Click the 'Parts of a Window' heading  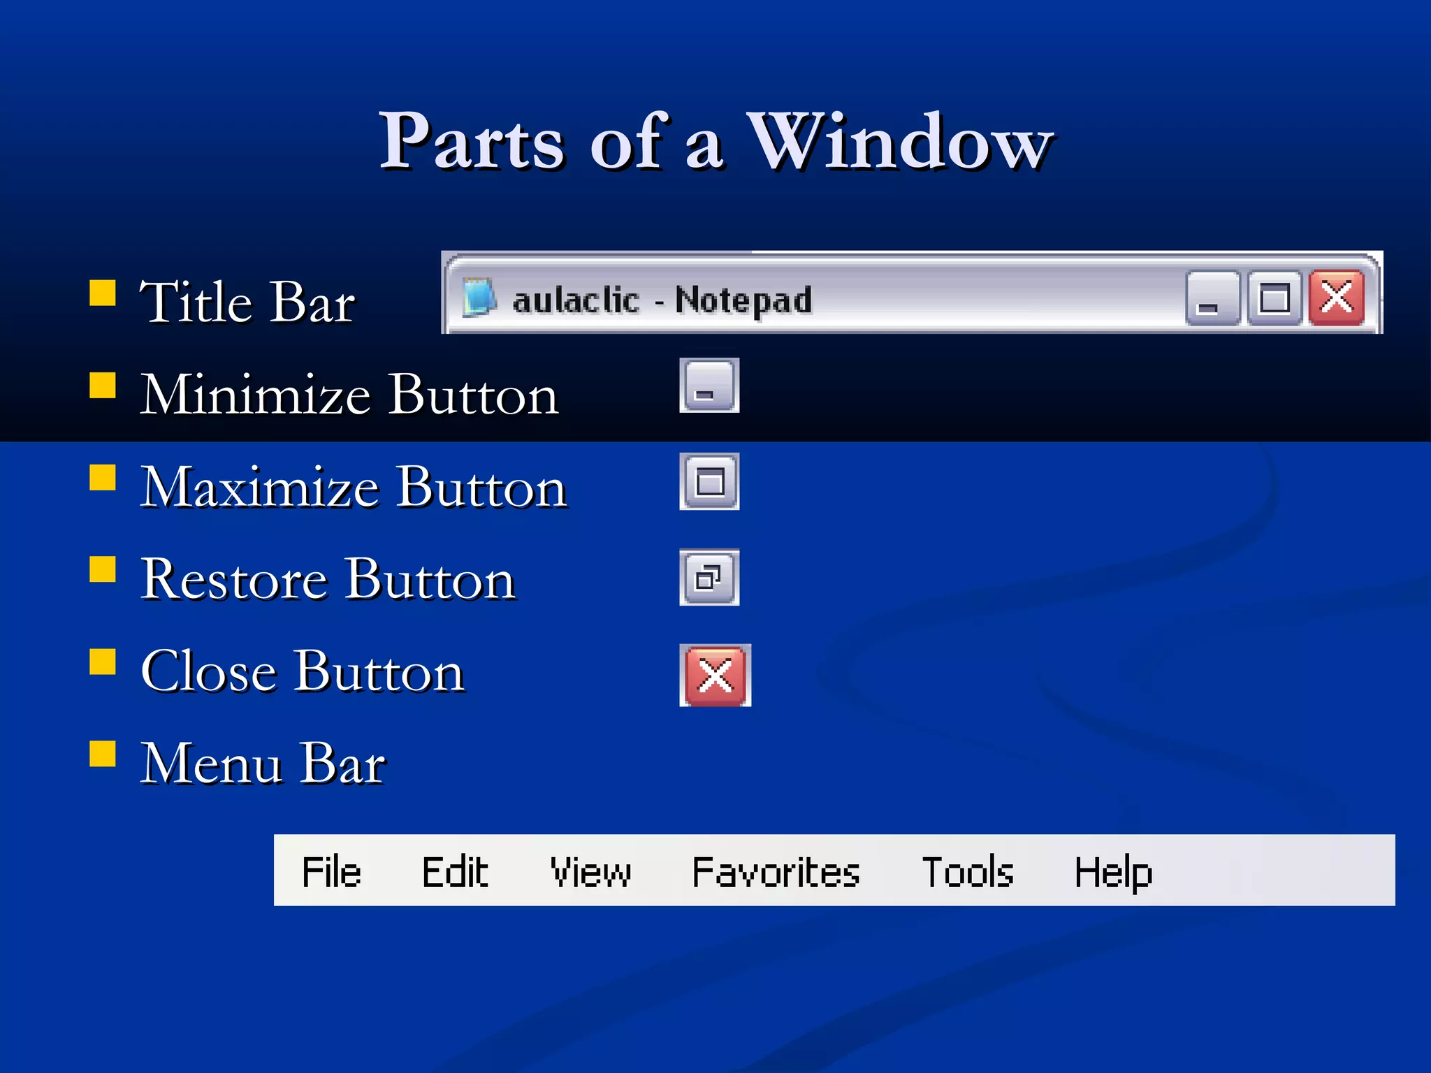[715, 140]
